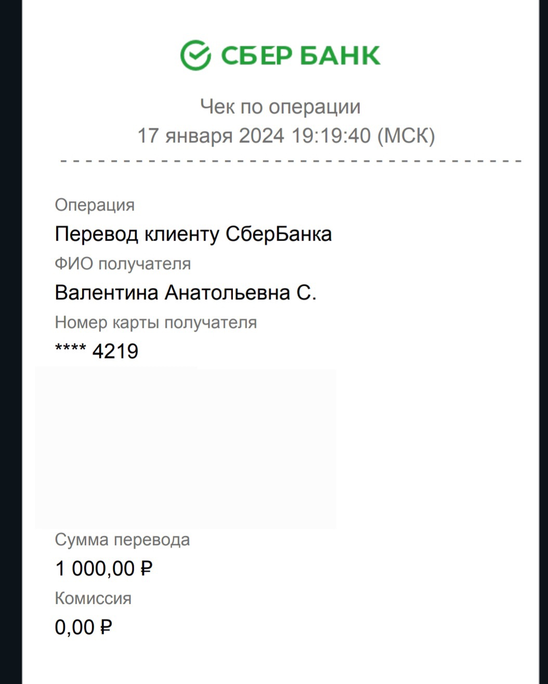Click the Номер карты получателя label
Screen dimensions: 548x684
(x=155, y=322)
